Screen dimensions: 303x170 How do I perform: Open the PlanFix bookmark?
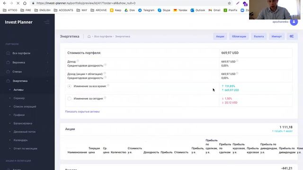[231, 10]
